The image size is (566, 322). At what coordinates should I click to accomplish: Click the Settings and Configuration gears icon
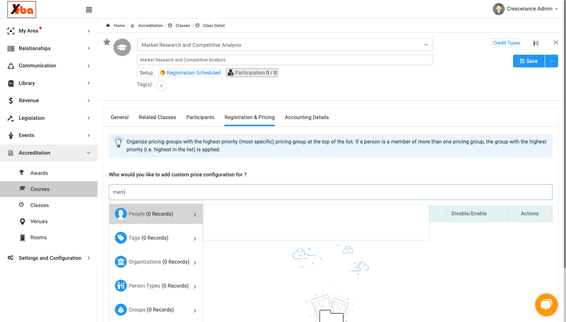[11, 258]
